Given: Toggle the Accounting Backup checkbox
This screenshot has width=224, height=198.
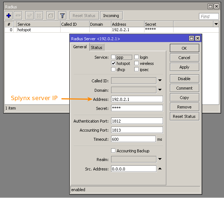Looking at the screenshot, I should coord(113,151).
